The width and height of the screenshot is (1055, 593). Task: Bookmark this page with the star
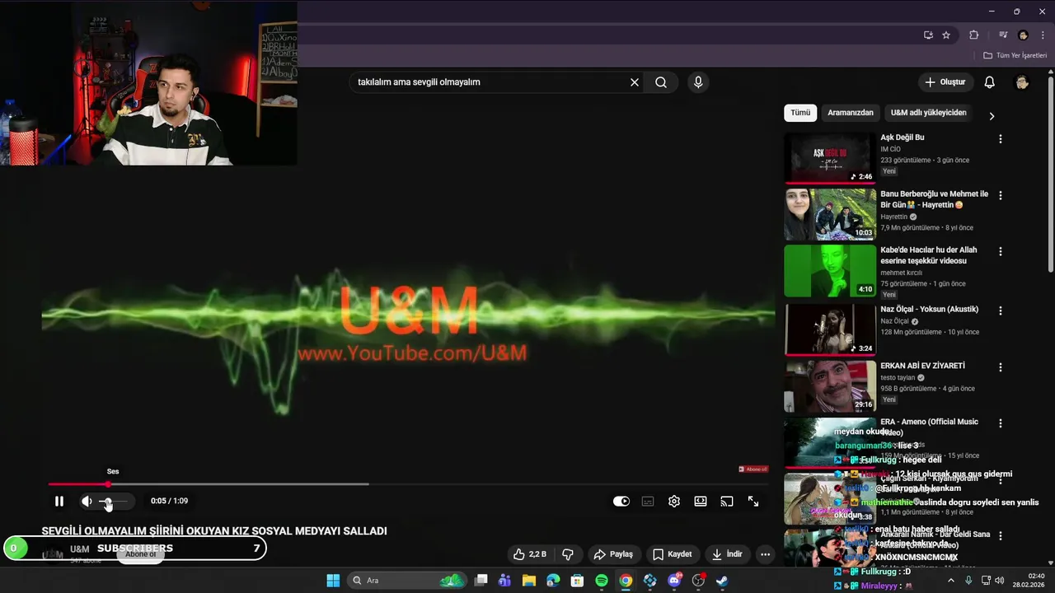coord(946,35)
